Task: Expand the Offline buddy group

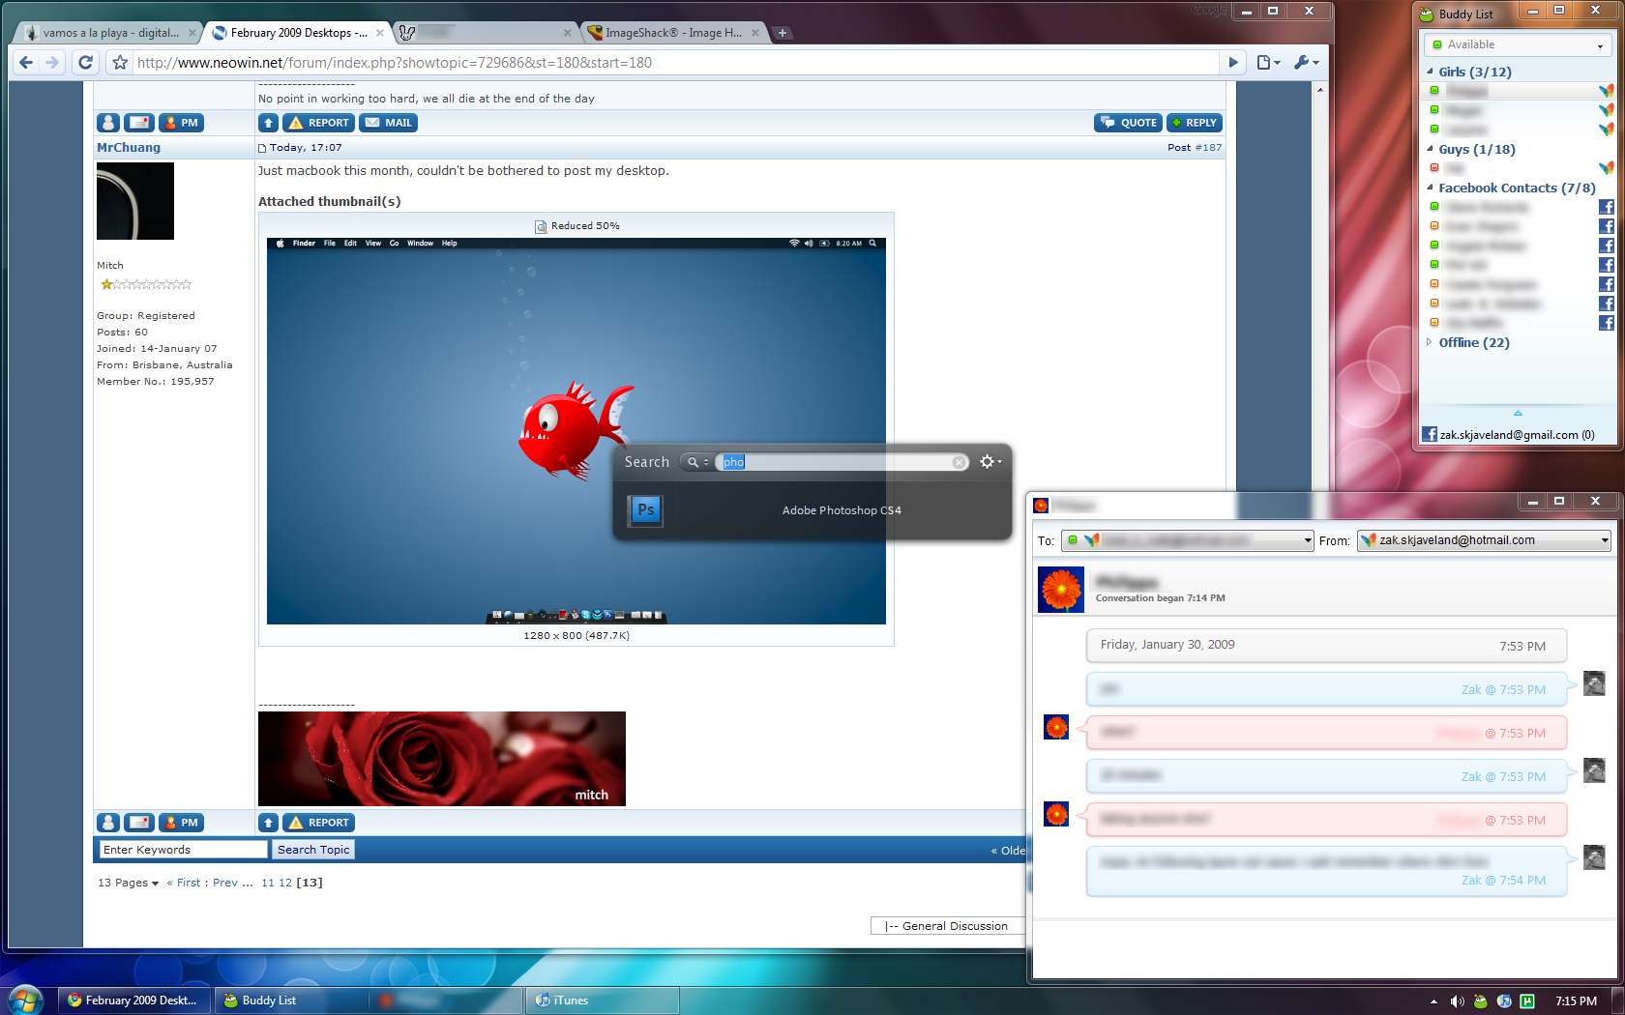Action: (x=1430, y=342)
